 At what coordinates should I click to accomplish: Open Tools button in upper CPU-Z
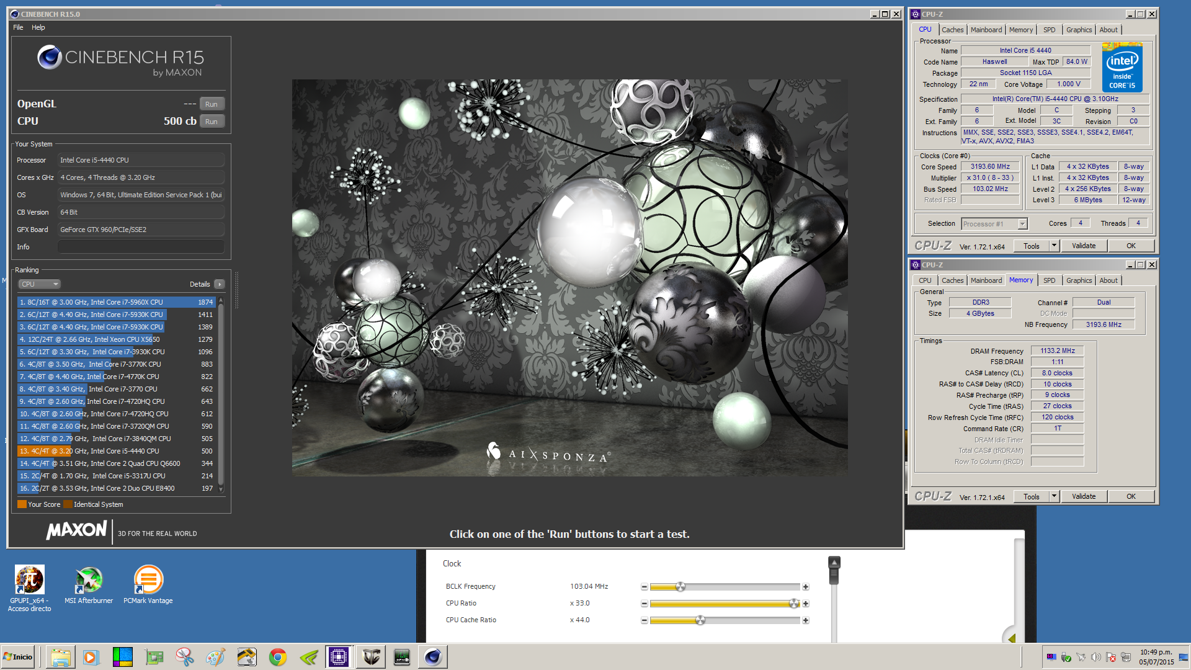(1032, 246)
